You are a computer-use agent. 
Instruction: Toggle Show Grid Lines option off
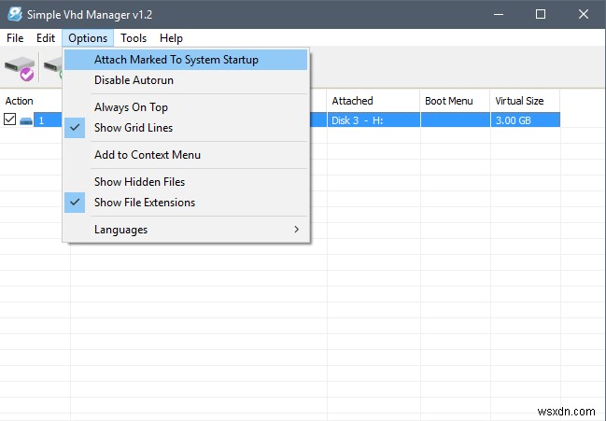point(133,128)
